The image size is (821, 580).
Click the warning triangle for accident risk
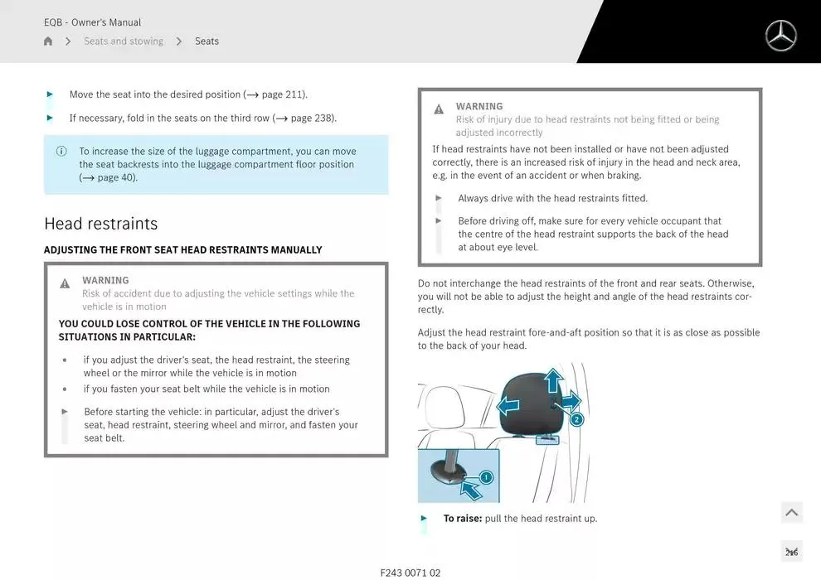pyautogui.click(x=65, y=283)
